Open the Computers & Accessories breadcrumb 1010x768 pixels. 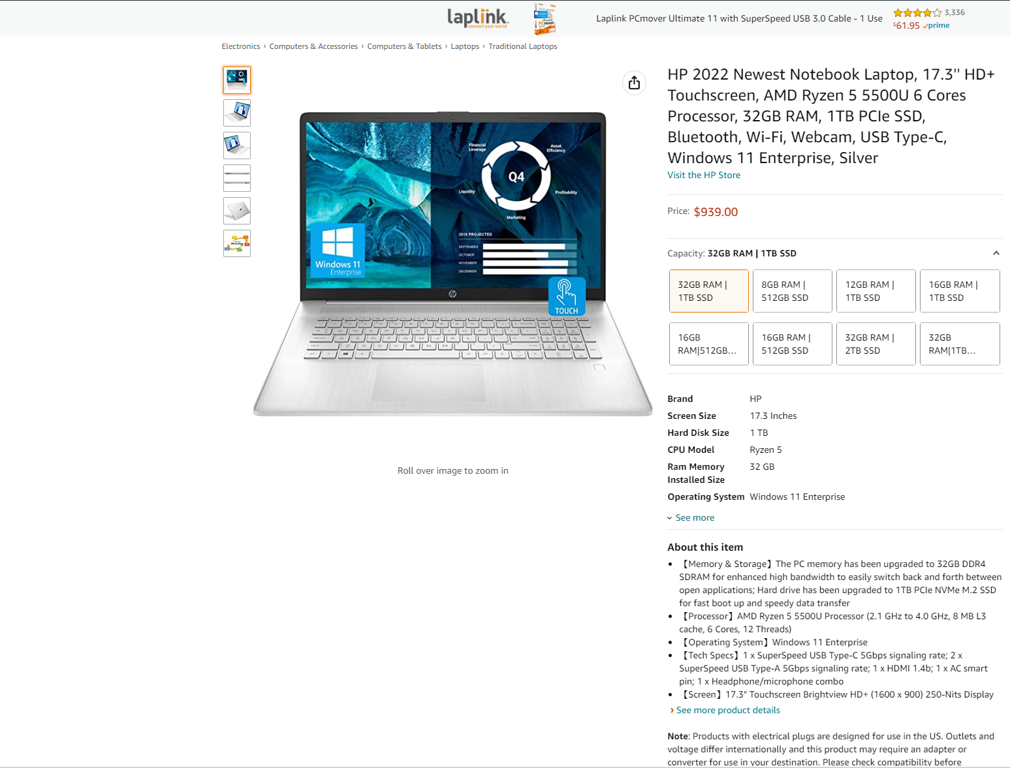313,46
